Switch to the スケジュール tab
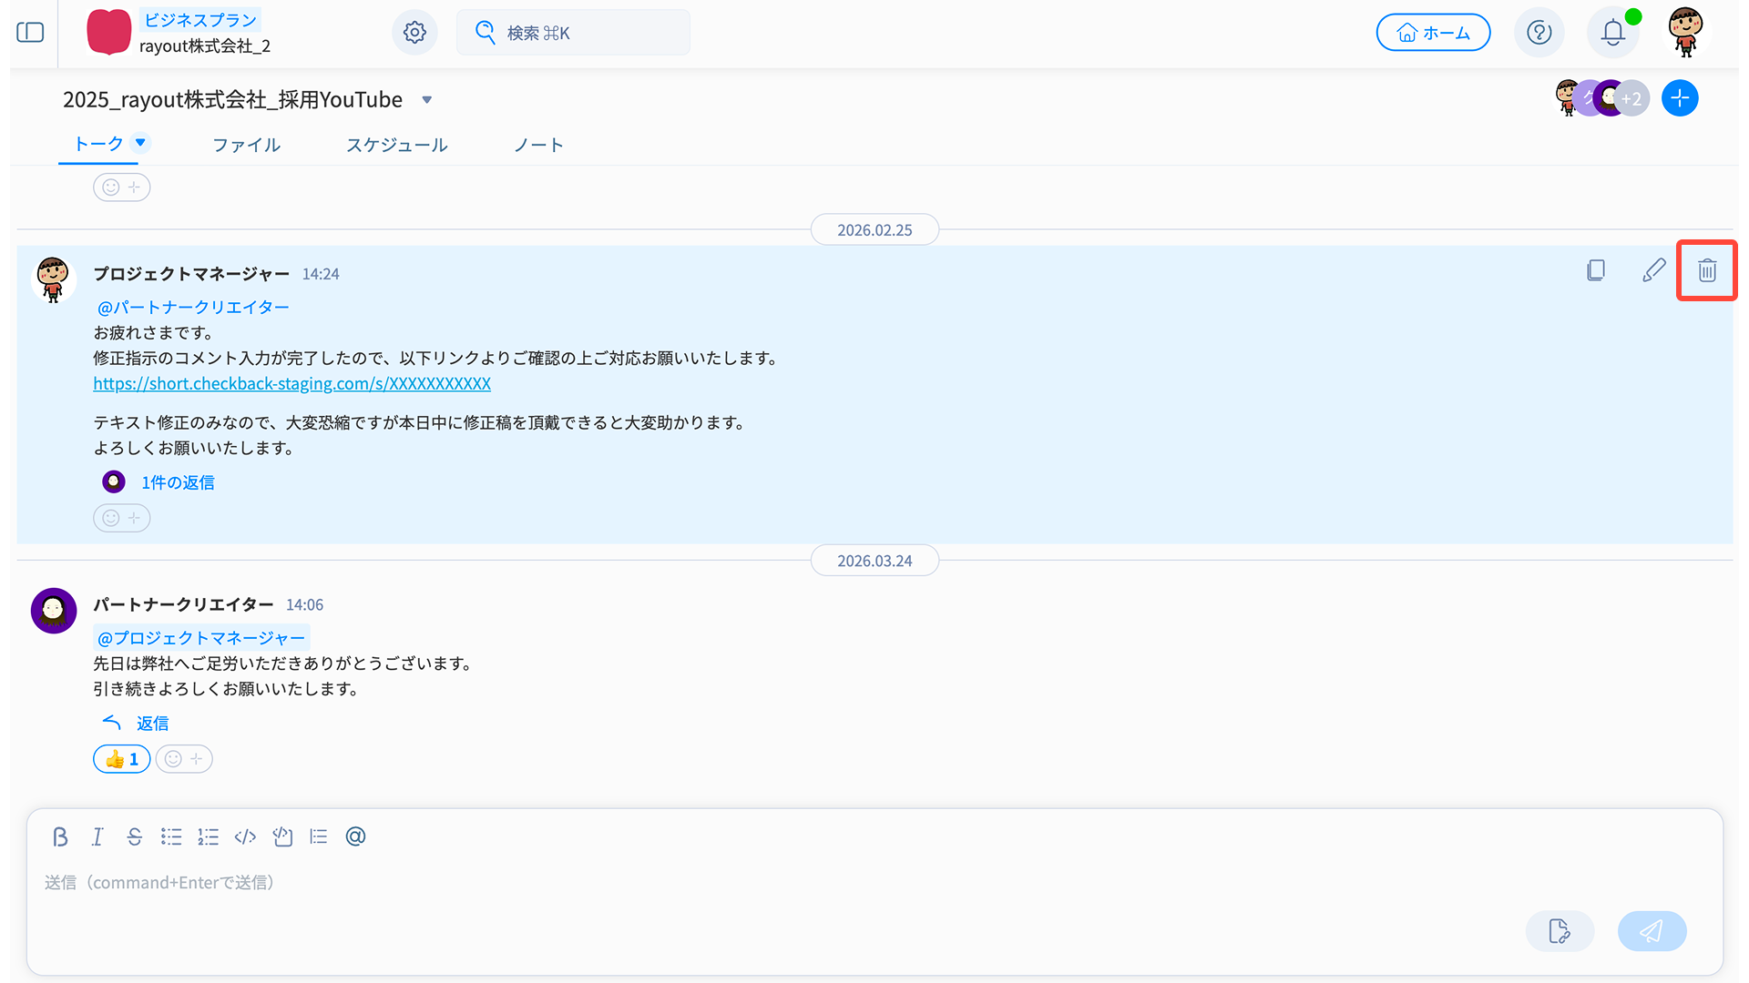 tap(396, 145)
